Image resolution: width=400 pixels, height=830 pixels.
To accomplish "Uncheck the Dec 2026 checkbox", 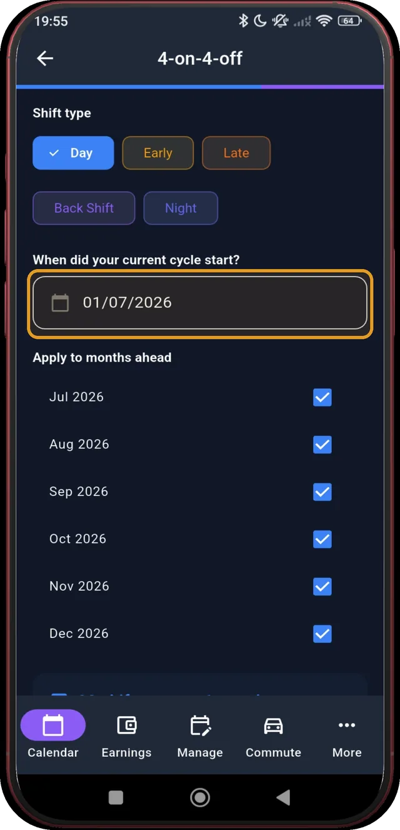I will point(322,634).
